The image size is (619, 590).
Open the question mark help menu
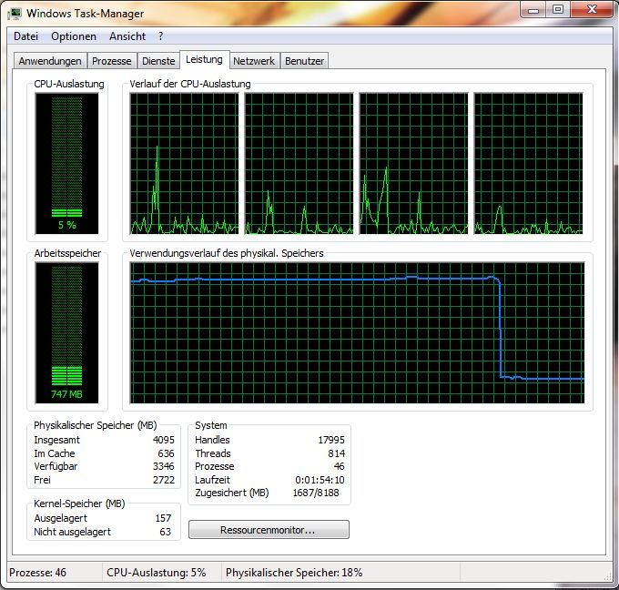(x=160, y=36)
